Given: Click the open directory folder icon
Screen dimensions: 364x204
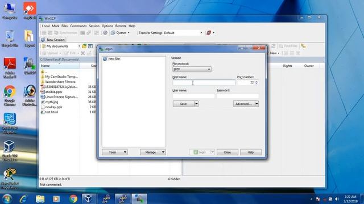Looking at the screenshot, I should click(84, 46).
